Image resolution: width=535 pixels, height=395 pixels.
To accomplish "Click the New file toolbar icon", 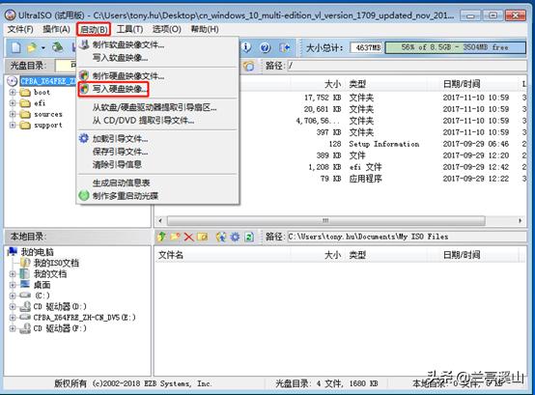I will point(15,47).
